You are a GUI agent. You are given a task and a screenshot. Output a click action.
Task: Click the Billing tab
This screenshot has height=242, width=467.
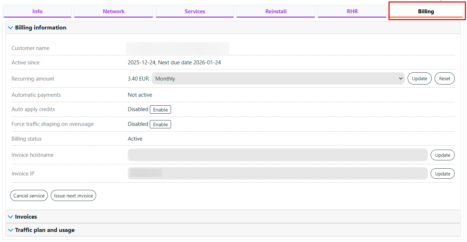coord(426,12)
